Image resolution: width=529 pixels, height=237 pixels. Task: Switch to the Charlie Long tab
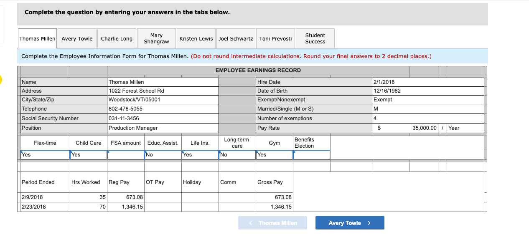point(117,38)
